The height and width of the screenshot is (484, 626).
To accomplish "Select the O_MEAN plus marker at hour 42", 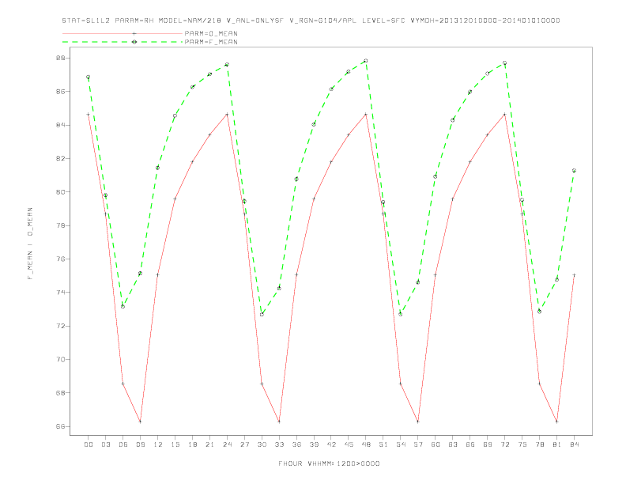I will [331, 162].
